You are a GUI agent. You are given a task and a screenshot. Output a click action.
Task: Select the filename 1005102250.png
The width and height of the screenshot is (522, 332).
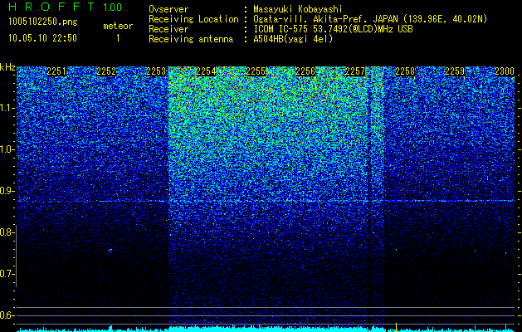click(x=43, y=22)
